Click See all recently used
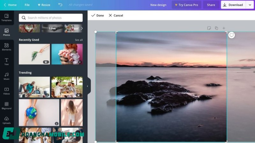255x143 pixels. (79, 40)
